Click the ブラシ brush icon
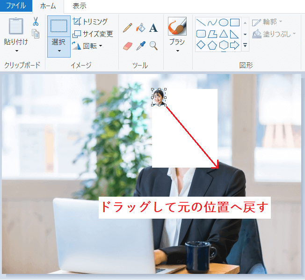This screenshot has width=305, height=280. [177, 26]
